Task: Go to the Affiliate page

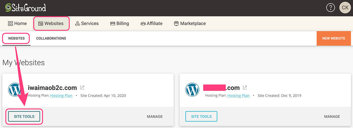Action: point(151,24)
